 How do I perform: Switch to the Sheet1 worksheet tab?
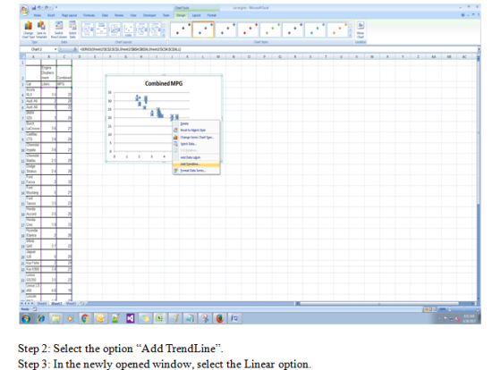tap(42, 304)
